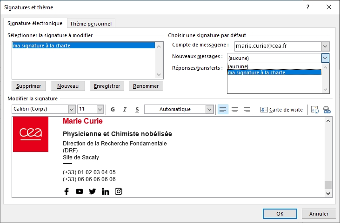The image size is (340, 223).
Task: Choose ma signature à la charte option
Action: point(274,72)
